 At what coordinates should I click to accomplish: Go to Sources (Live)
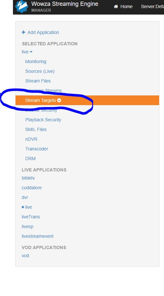(40, 71)
